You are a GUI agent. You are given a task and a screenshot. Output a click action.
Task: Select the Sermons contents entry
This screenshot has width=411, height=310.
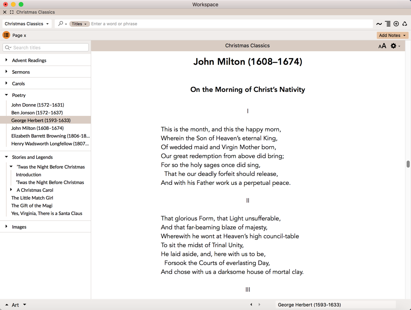(21, 72)
